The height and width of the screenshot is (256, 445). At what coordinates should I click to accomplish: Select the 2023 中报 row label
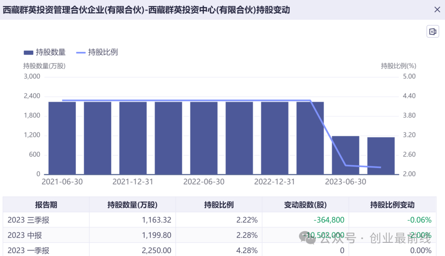(25, 235)
